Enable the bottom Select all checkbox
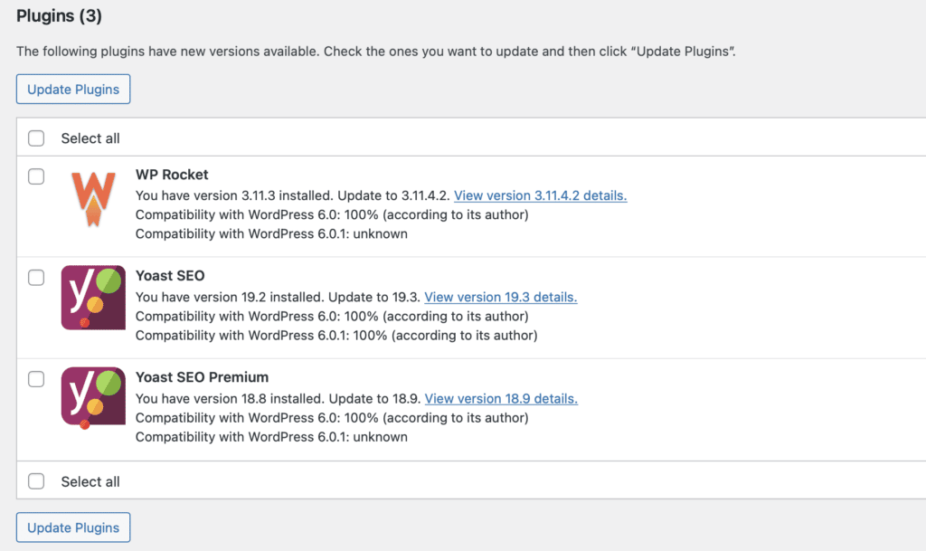Viewport: 926px width, 551px height. click(x=36, y=480)
